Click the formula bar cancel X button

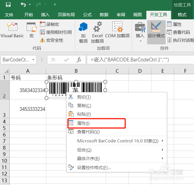pos(53,60)
